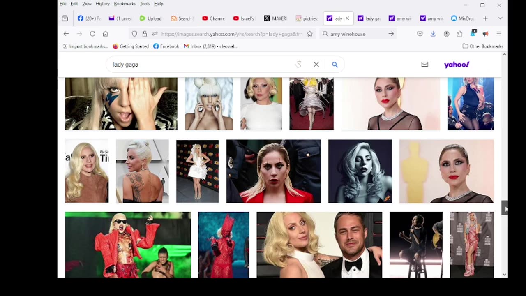Screen dimensions: 526x296
Task: Open the History menu
Action: pos(103,4)
